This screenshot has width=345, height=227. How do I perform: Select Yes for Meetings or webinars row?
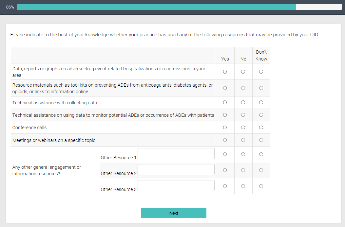coord(225,140)
